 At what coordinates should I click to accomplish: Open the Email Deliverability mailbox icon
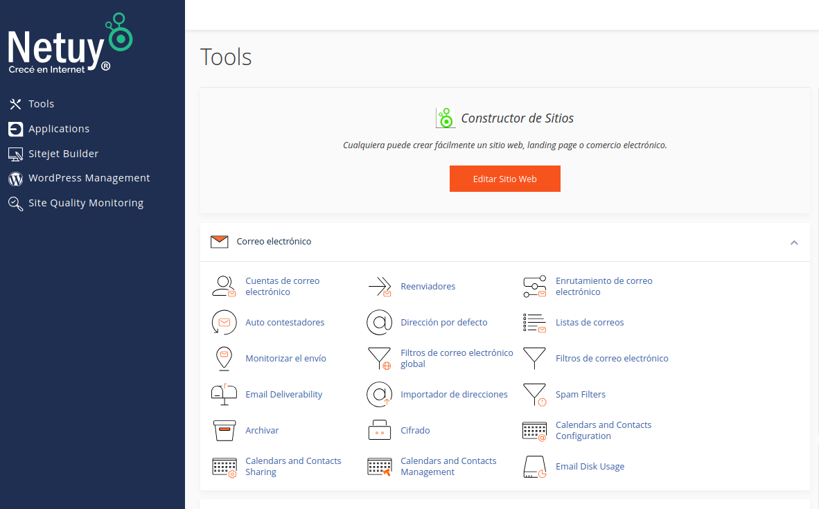pyautogui.click(x=224, y=395)
